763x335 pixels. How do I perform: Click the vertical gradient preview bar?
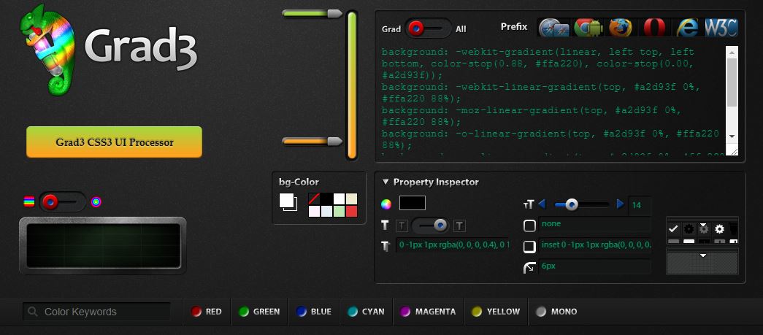point(352,85)
